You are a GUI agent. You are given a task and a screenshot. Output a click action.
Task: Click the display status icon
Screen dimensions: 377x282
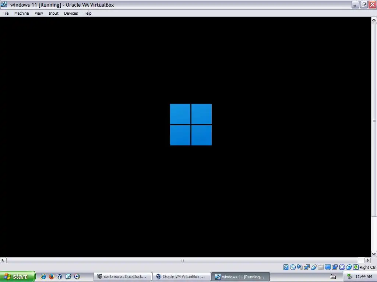pyautogui.click(x=328, y=267)
